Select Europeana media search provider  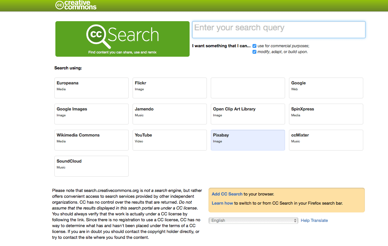click(91, 88)
